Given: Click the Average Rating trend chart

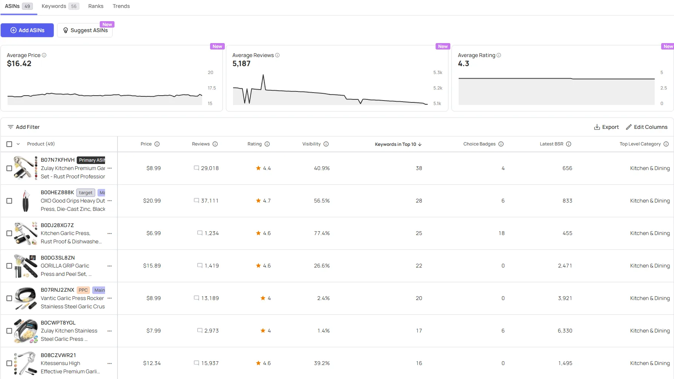Looking at the screenshot, I should (557, 92).
